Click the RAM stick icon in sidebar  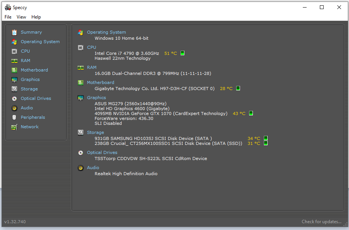tap(14, 61)
